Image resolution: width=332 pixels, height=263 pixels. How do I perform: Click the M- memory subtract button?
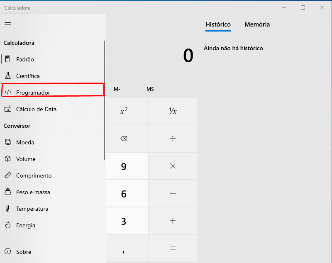(117, 89)
